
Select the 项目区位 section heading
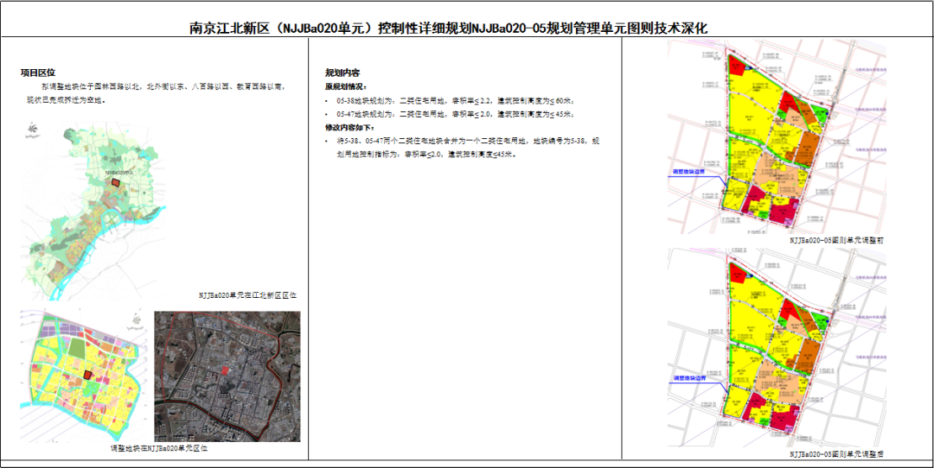[38, 73]
